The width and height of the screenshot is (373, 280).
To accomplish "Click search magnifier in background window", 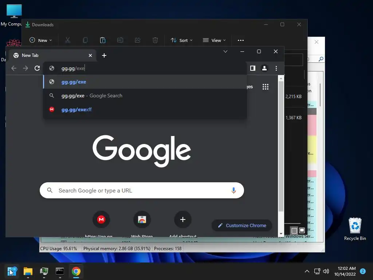I will point(321,59).
